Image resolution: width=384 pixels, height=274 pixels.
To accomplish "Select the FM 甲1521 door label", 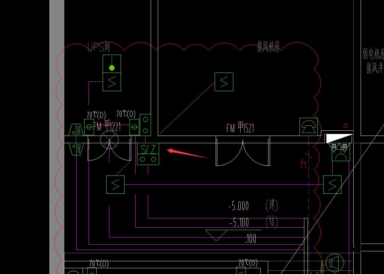I will (240, 128).
